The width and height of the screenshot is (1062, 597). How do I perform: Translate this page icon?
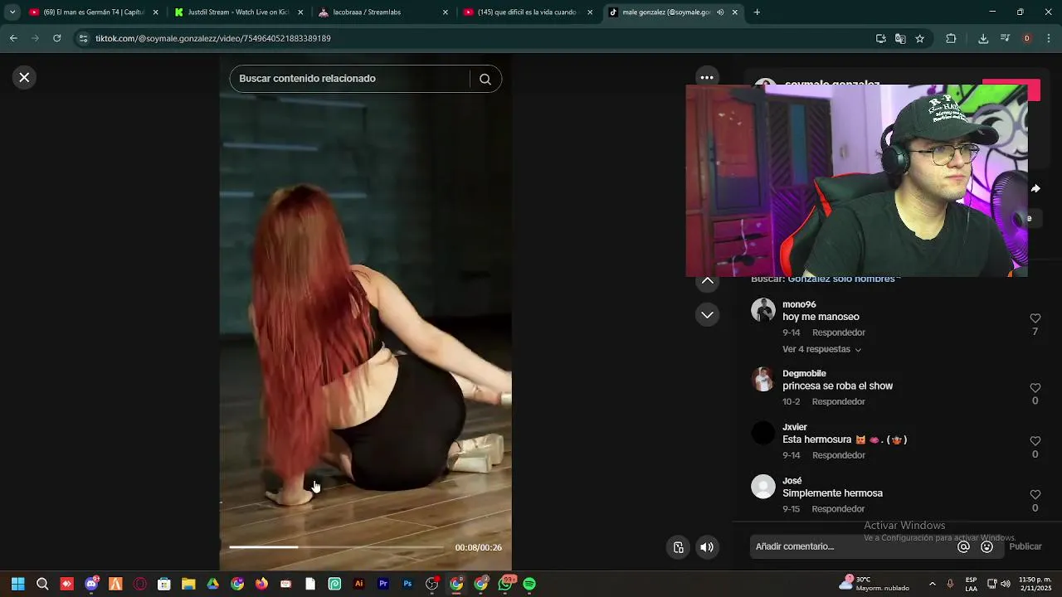(x=900, y=38)
